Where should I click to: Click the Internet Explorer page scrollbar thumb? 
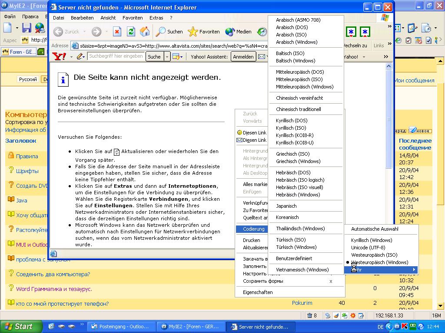(389, 119)
